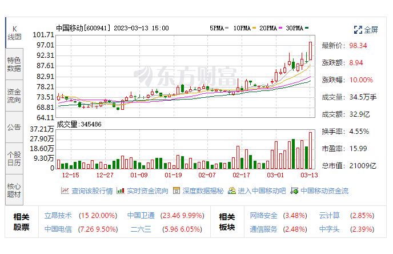Open 进入中国移动吧 link
The height and width of the screenshot is (254, 393).
[x=262, y=191]
